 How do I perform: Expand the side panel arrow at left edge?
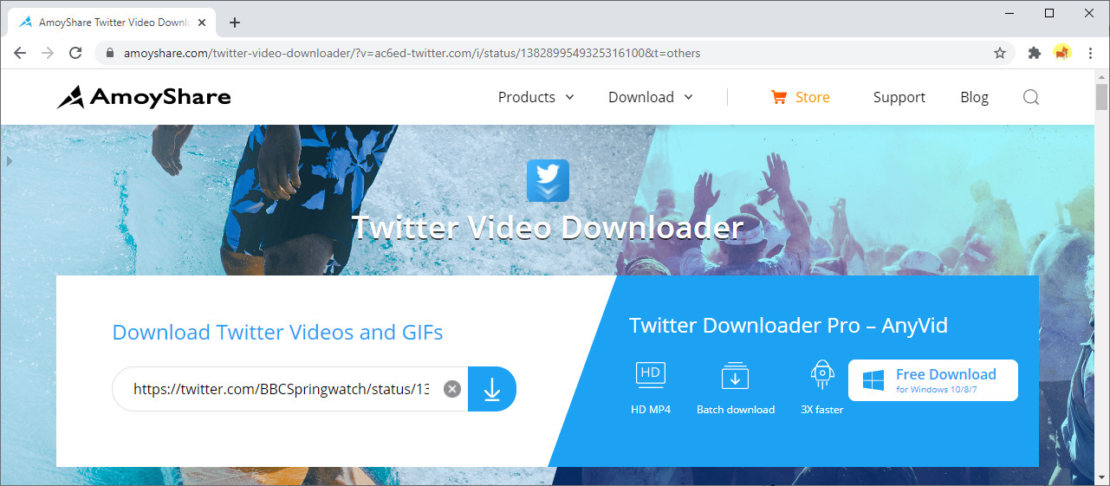[x=10, y=161]
